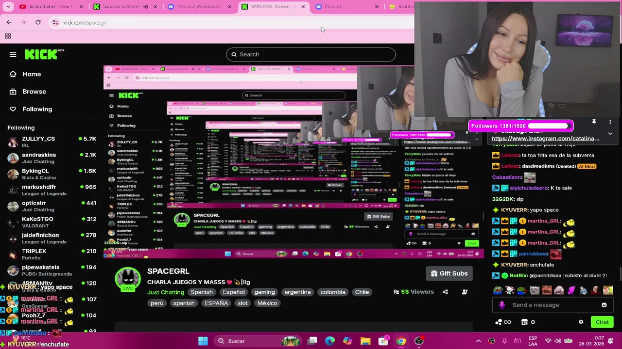The image size is (622, 349).
Task: Click the Kick logo
Action: pyautogui.click(x=44, y=54)
